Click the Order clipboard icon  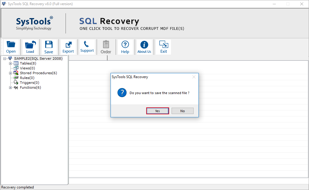(x=106, y=44)
